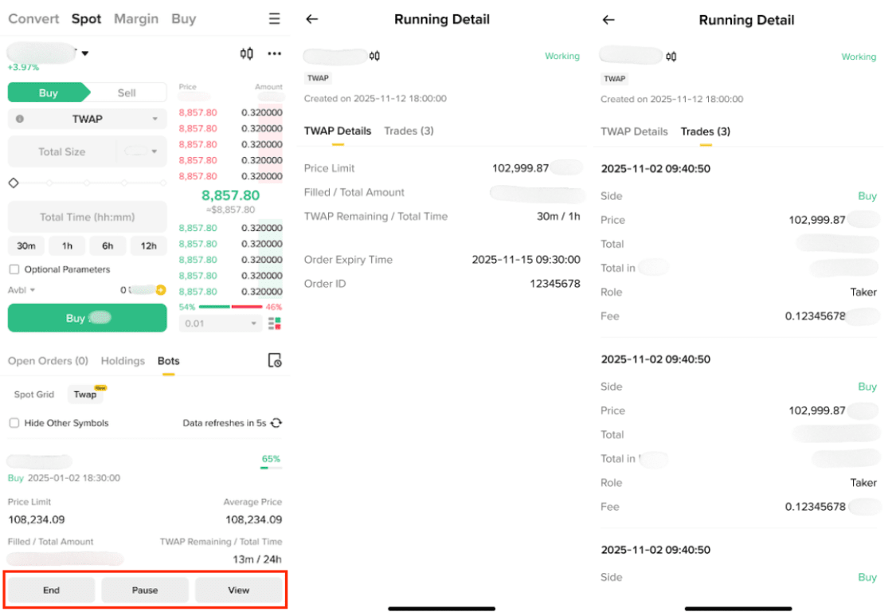Open the hamburger menu beside Buy tab

click(x=274, y=19)
